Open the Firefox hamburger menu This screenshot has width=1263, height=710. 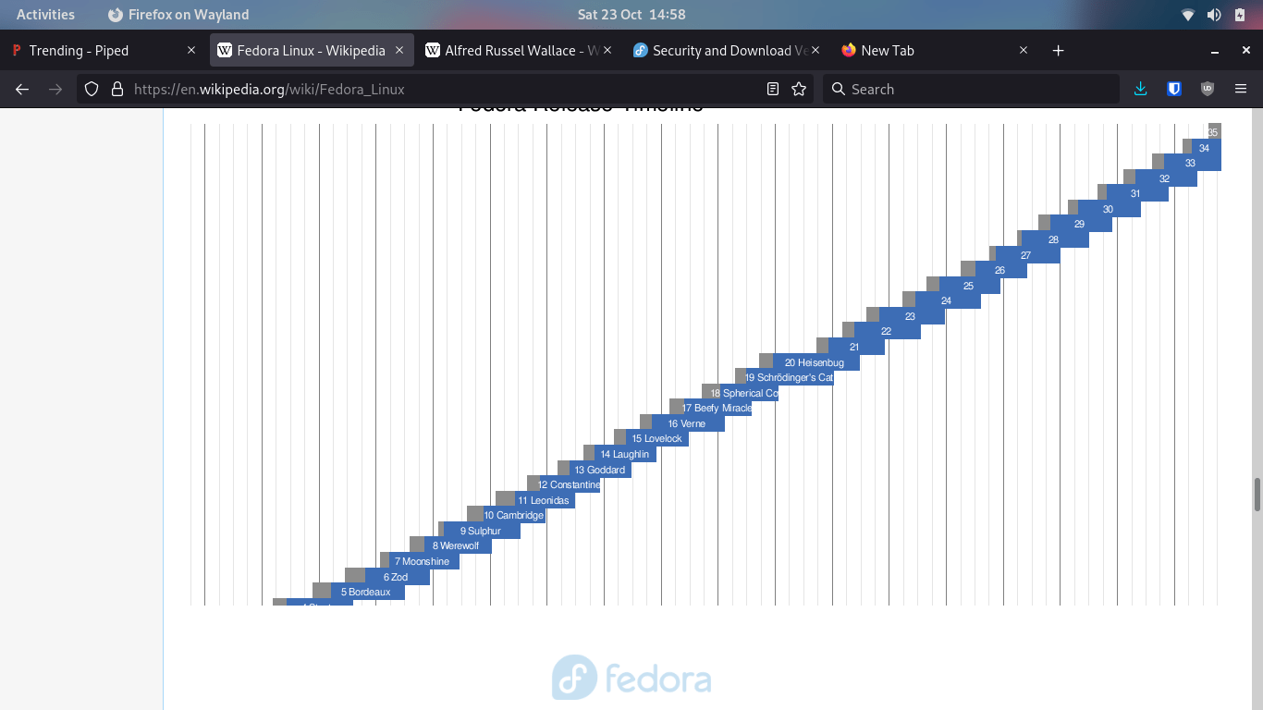point(1241,89)
